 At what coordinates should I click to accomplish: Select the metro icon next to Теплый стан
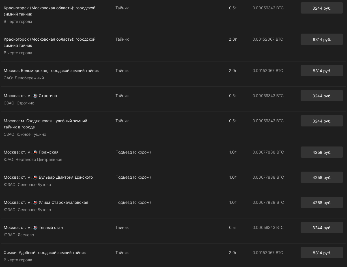pos(35,228)
